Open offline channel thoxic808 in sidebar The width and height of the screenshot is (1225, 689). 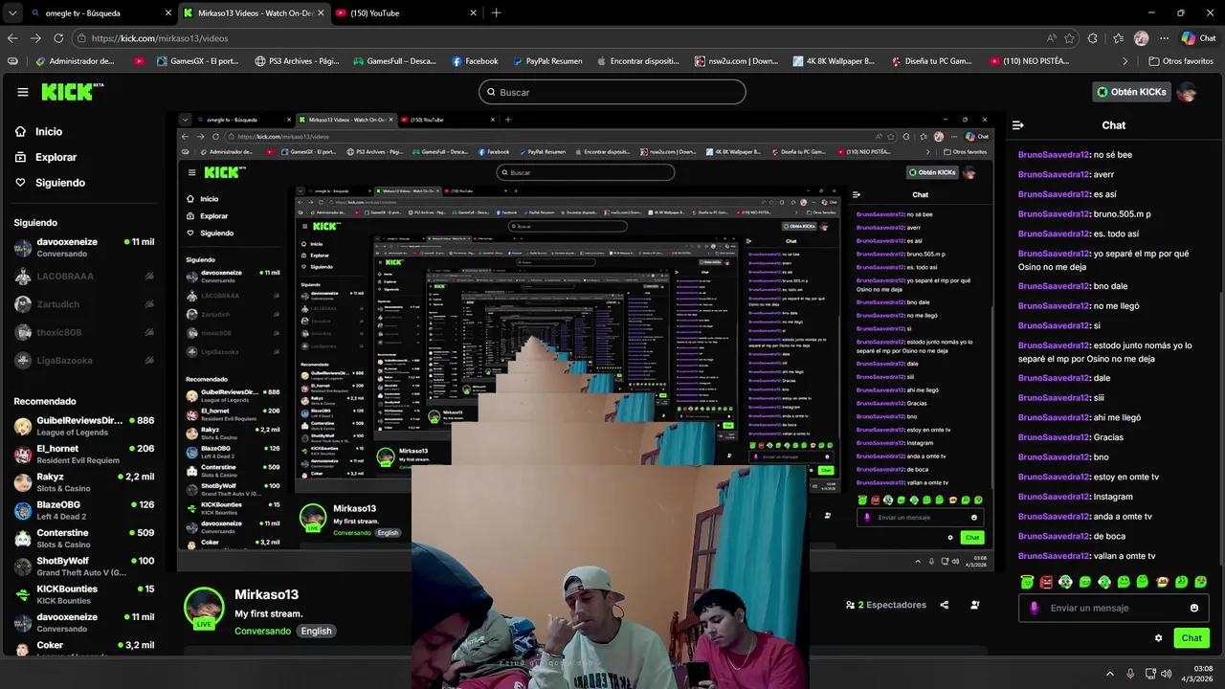tap(84, 332)
